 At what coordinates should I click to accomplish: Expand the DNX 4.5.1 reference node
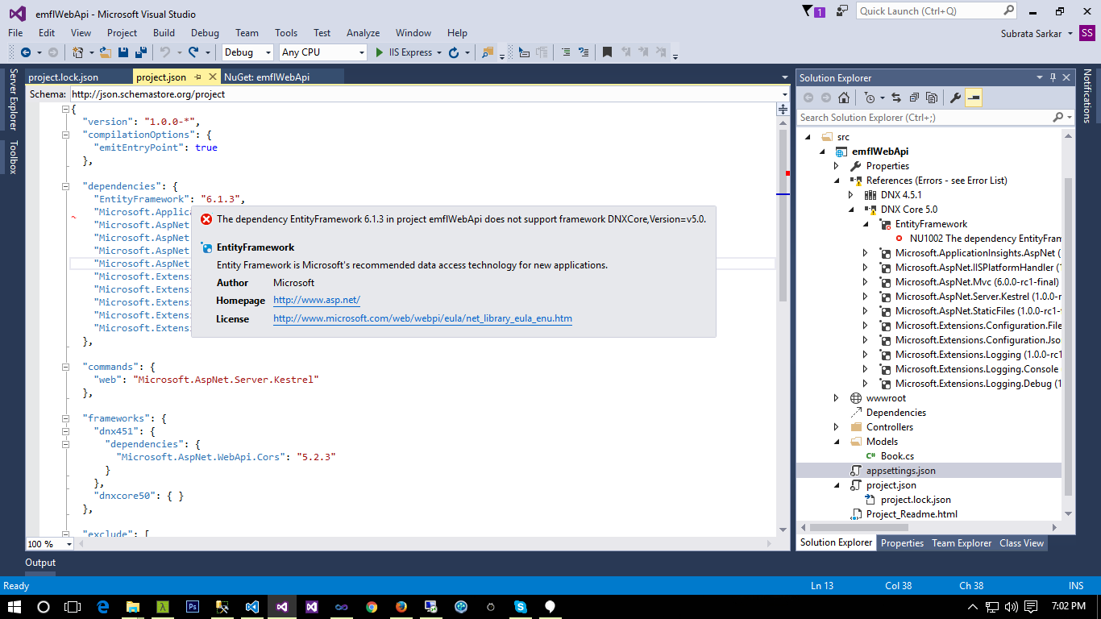tap(850, 195)
